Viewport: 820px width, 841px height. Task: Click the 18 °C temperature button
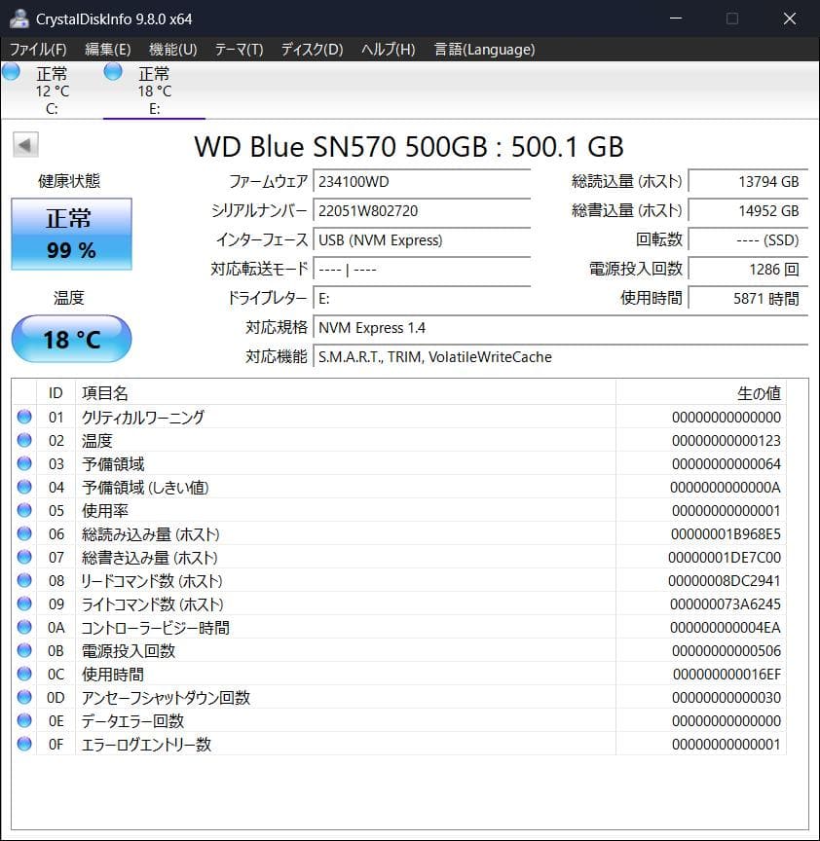[x=71, y=339]
